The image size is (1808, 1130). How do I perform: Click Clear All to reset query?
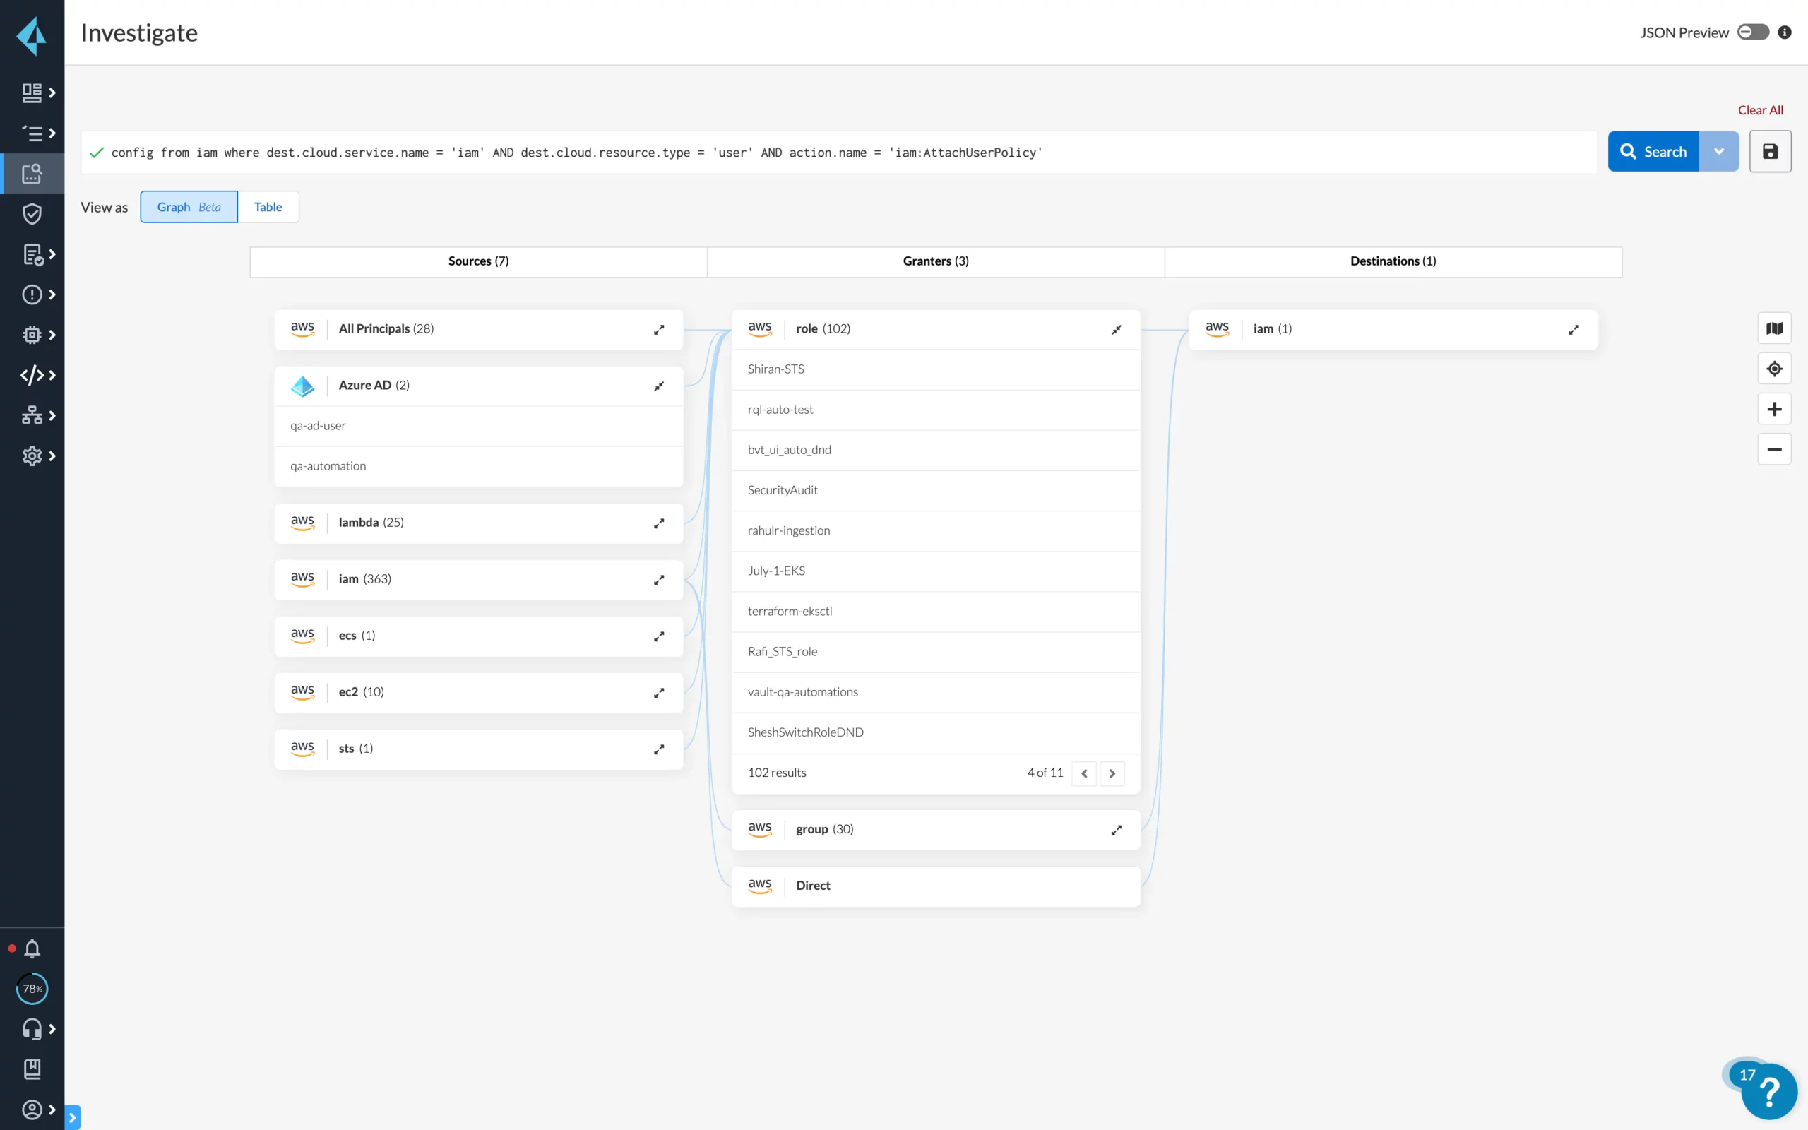click(1760, 109)
